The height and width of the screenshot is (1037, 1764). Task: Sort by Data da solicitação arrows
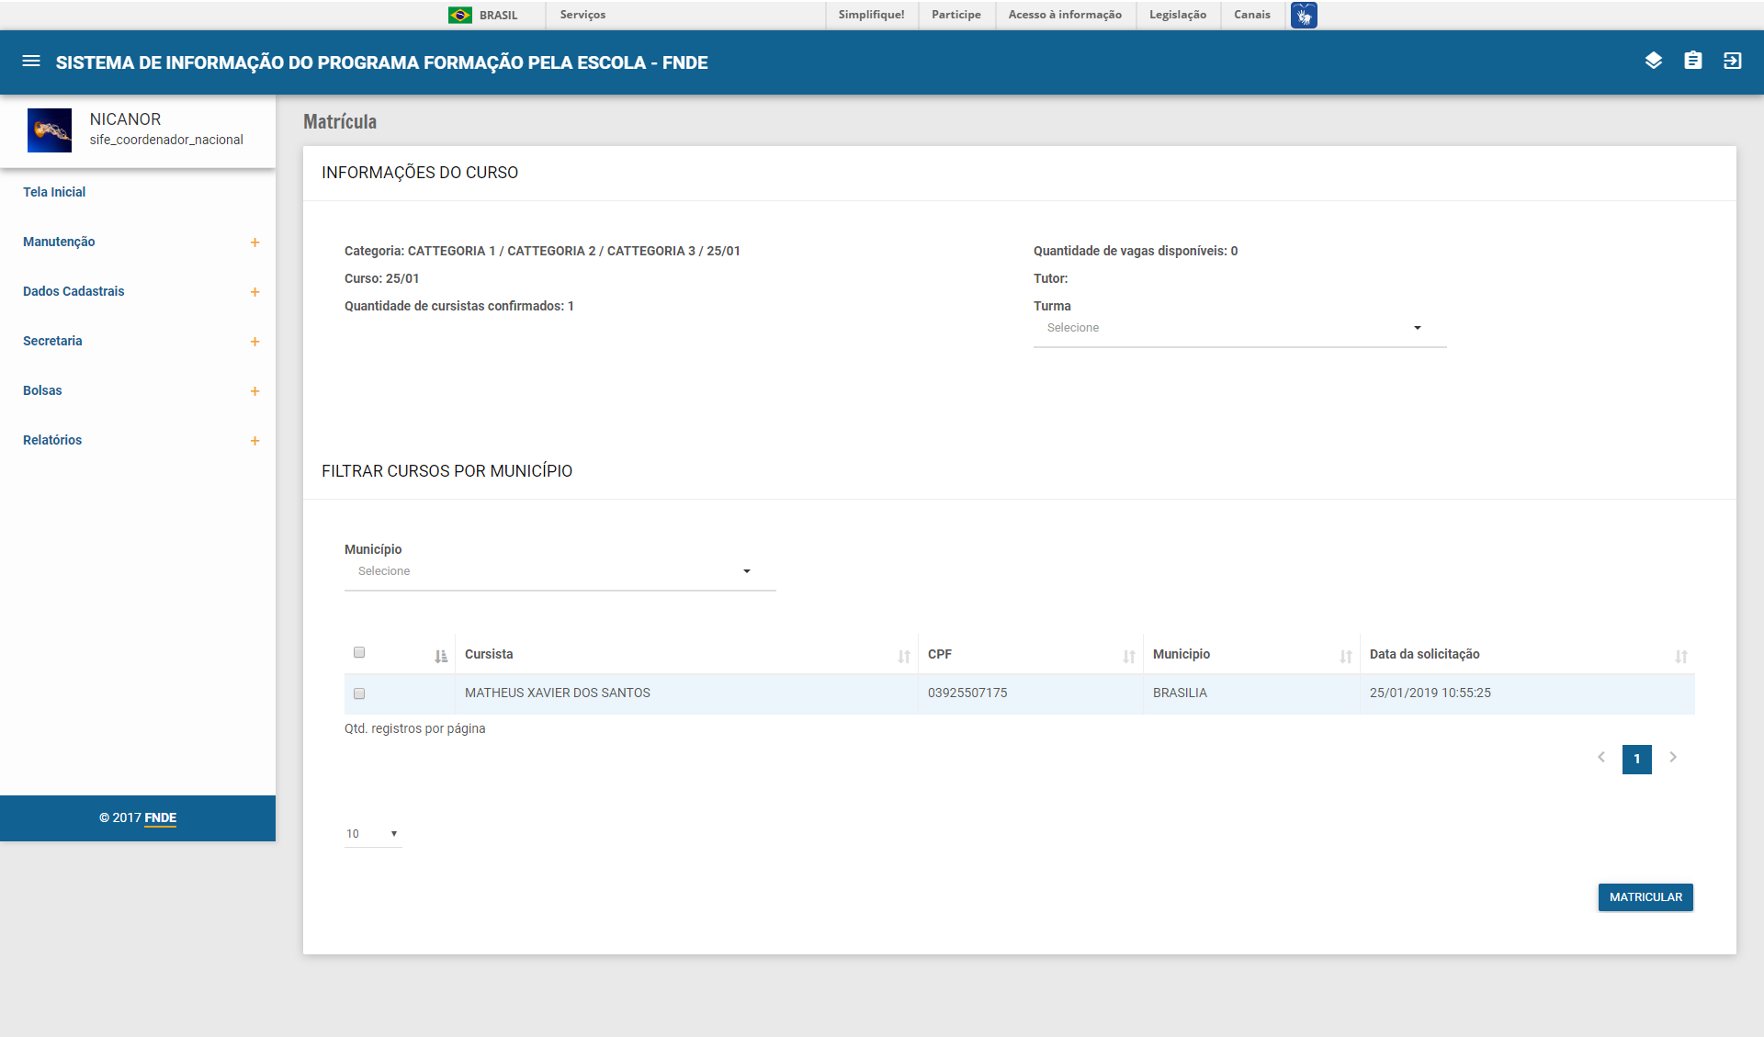click(1680, 656)
